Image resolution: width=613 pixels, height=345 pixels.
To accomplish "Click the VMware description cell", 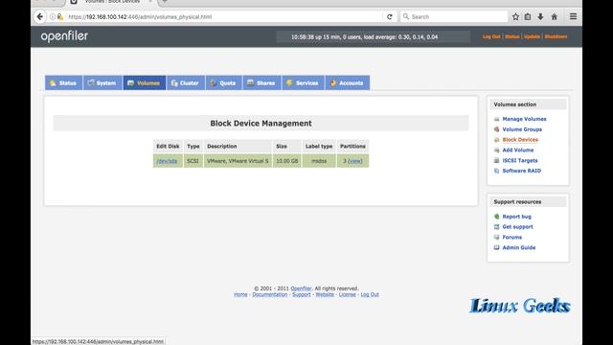I will [x=238, y=161].
